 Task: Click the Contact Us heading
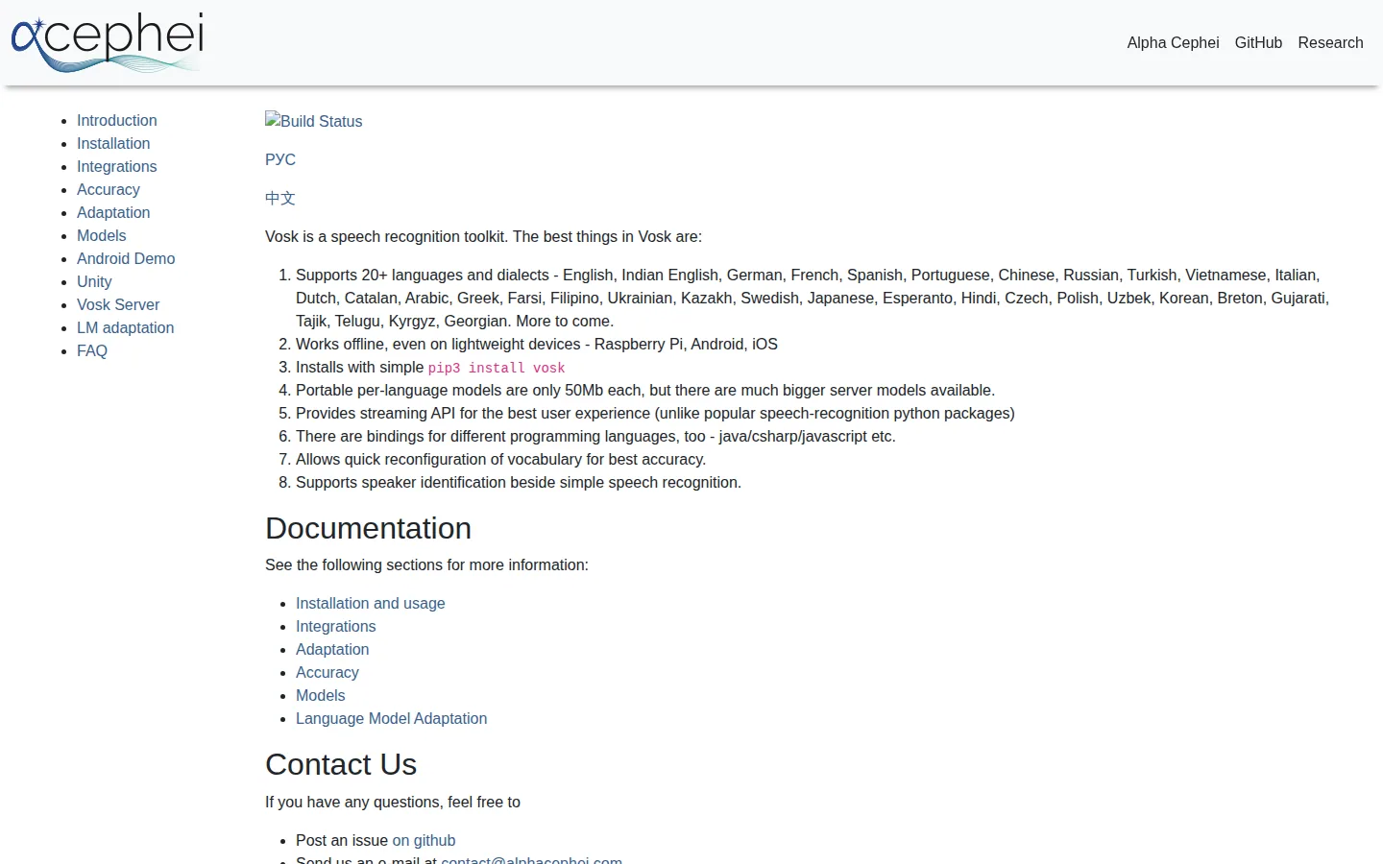(341, 764)
